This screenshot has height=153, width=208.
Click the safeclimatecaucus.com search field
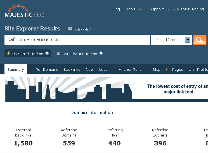(x=77, y=40)
